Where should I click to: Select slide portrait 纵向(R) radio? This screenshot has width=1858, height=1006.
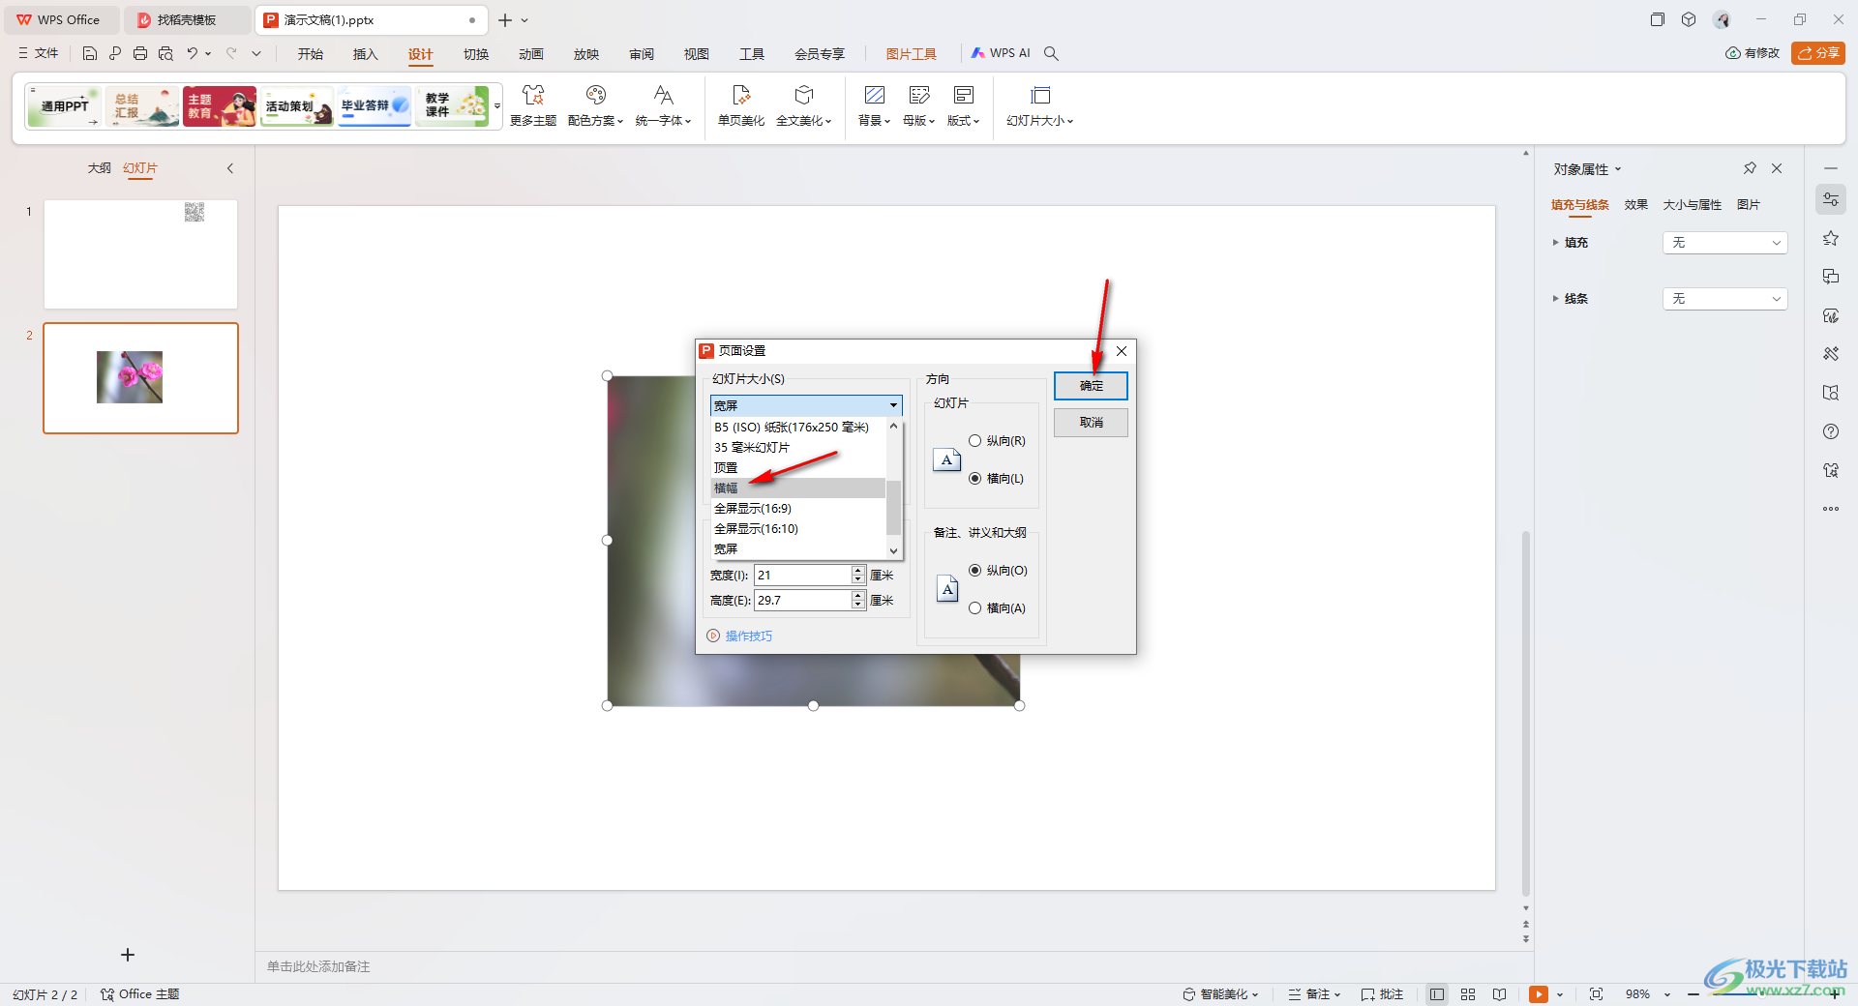[x=975, y=441]
